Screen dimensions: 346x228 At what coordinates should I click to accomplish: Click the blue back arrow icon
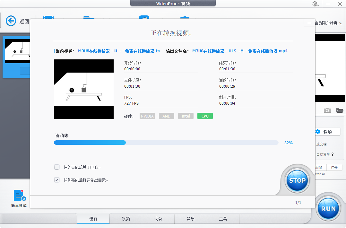pyautogui.click(x=11, y=21)
